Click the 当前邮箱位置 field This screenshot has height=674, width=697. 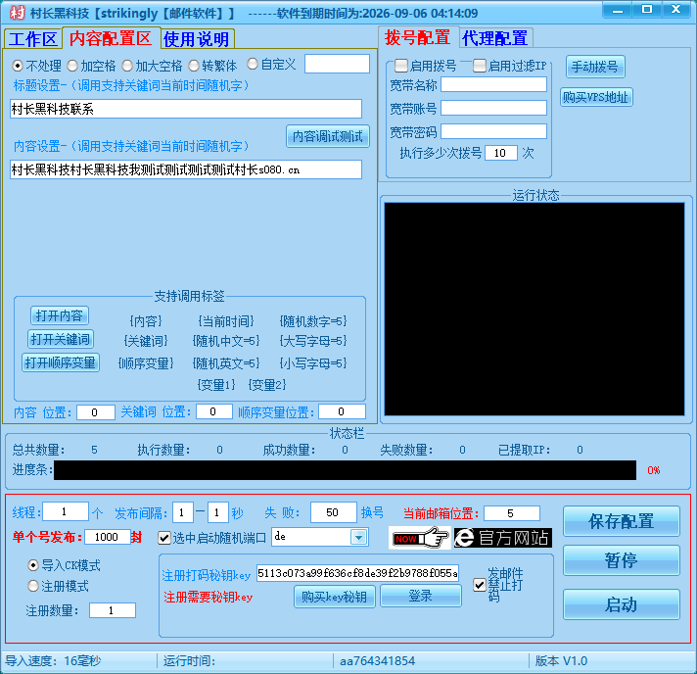coord(512,513)
